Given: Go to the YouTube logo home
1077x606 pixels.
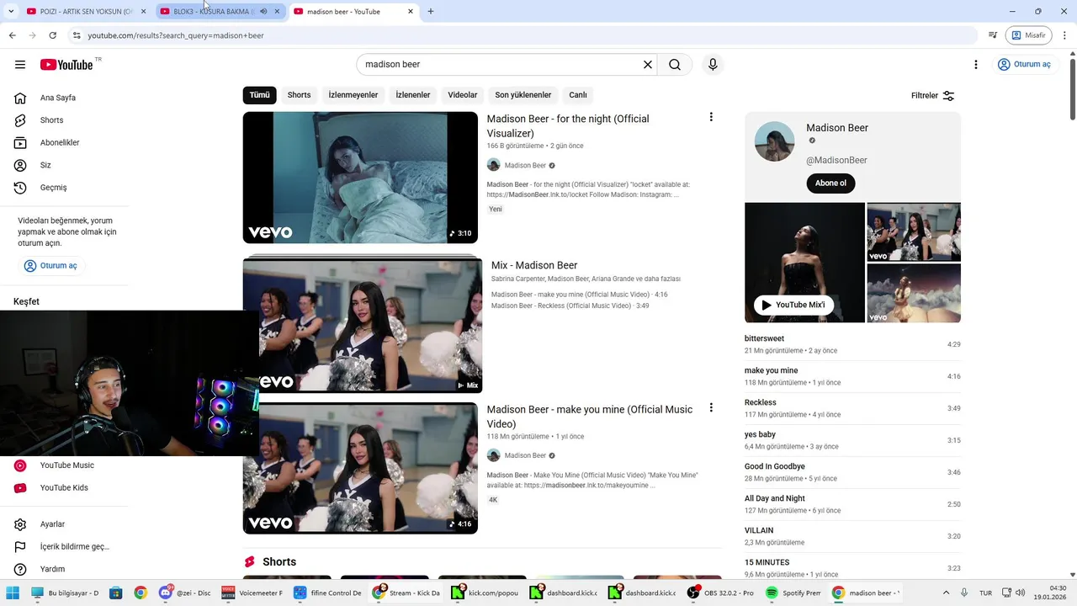Looking at the screenshot, I should pyautogui.click(x=66, y=65).
